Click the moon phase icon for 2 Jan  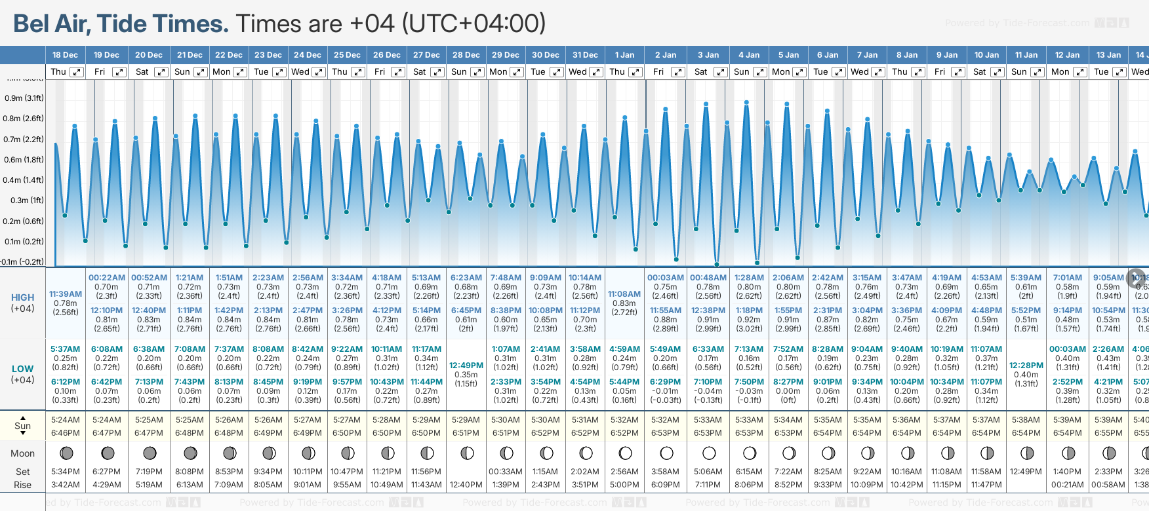point(666,453)
